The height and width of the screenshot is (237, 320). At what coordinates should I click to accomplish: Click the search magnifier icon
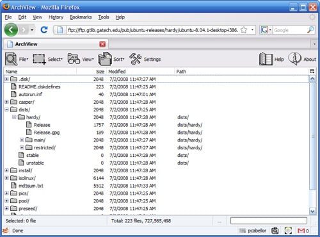point(310,30)
